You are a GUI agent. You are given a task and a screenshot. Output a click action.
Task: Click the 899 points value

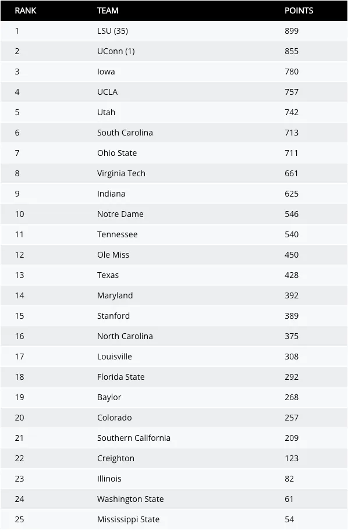[x=292, y=31]
